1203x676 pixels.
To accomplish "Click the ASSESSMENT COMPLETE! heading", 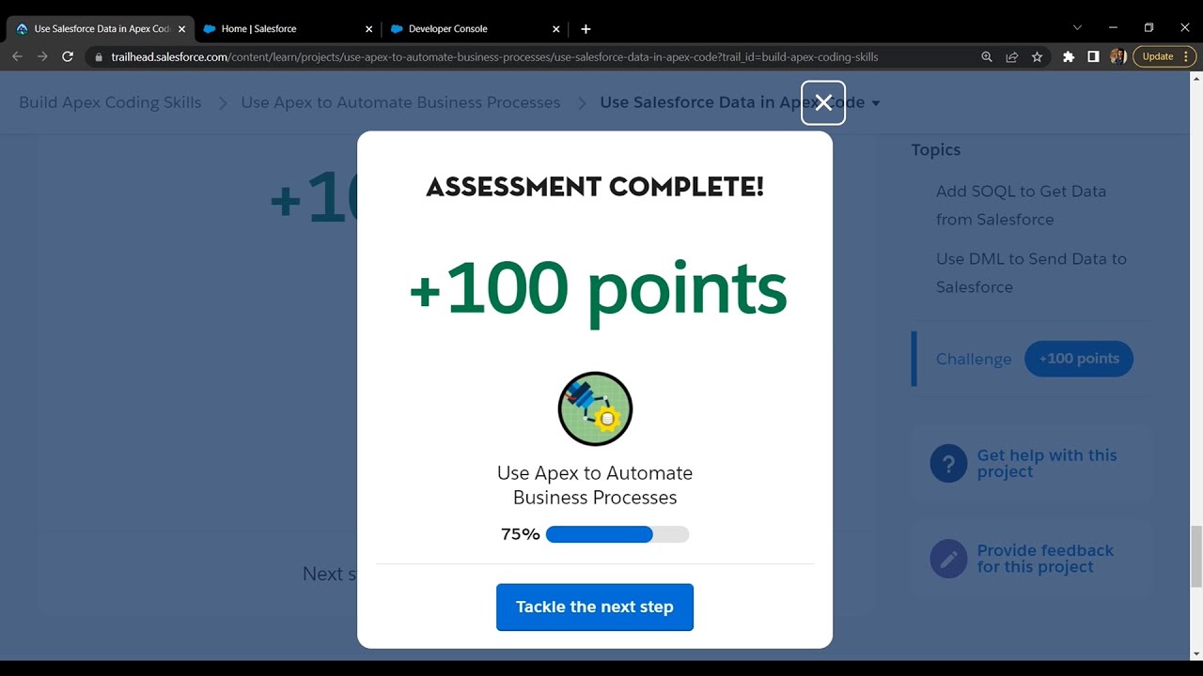I will [595, 187].
